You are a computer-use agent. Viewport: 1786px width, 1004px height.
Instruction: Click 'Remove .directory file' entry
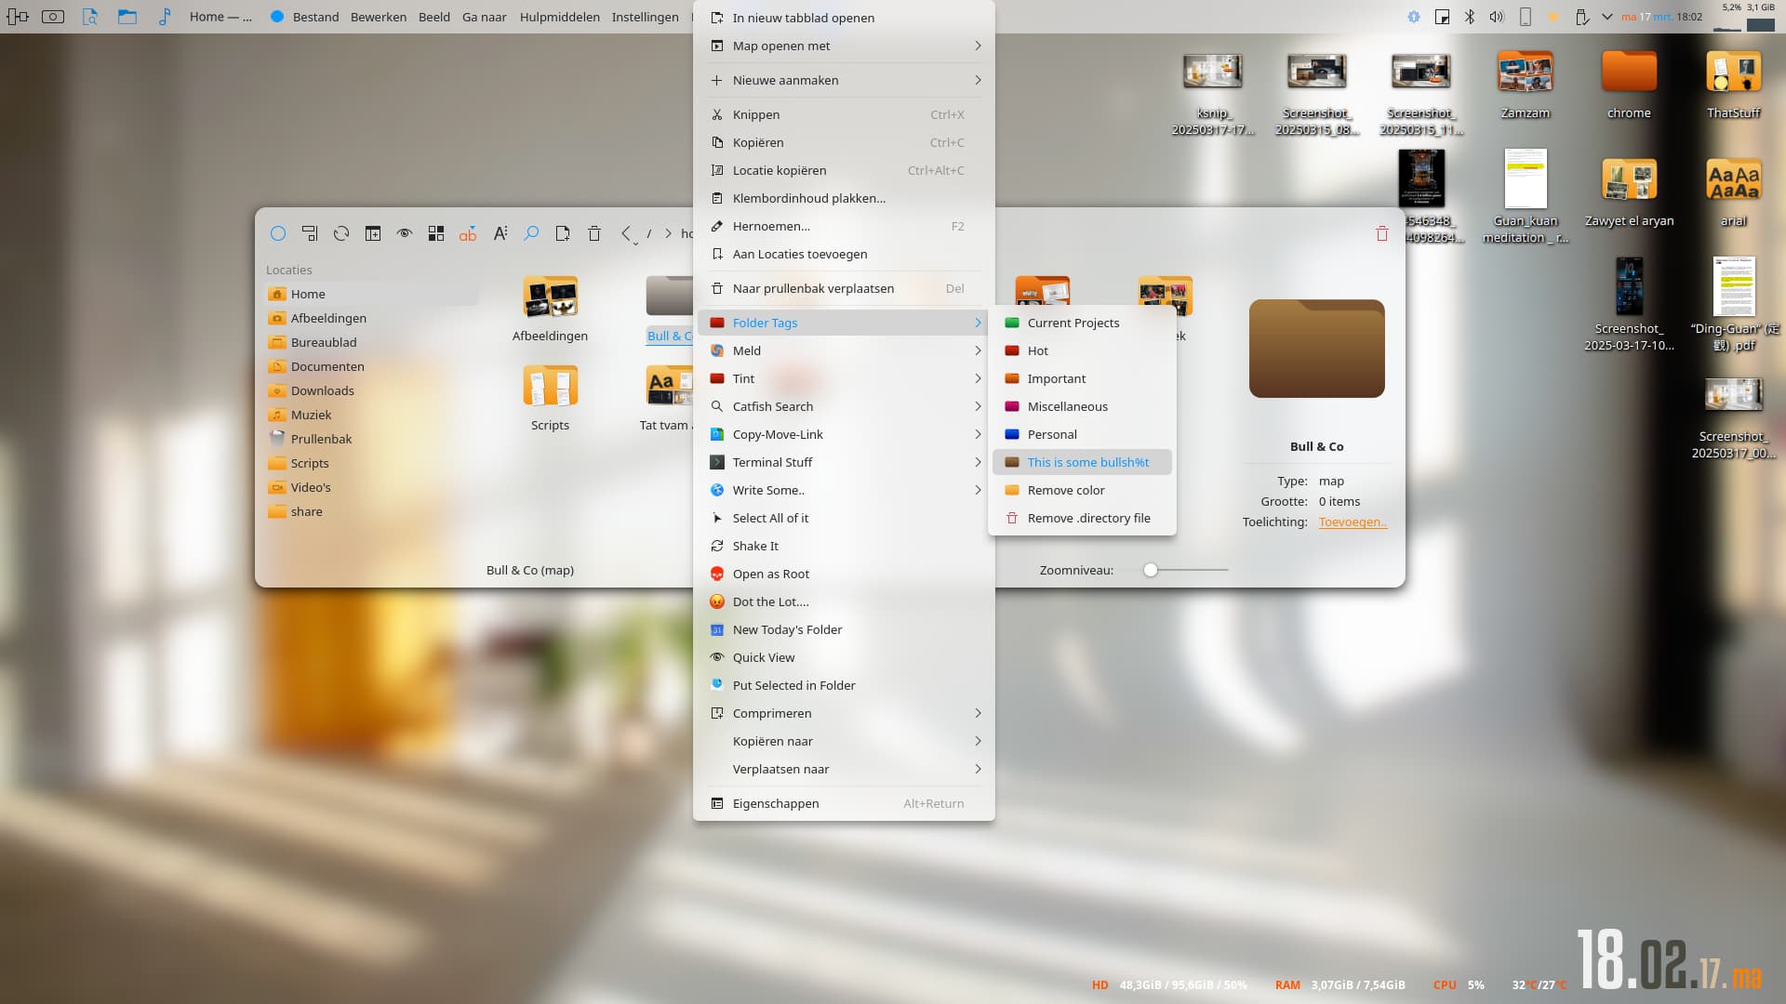point(1082,518)
